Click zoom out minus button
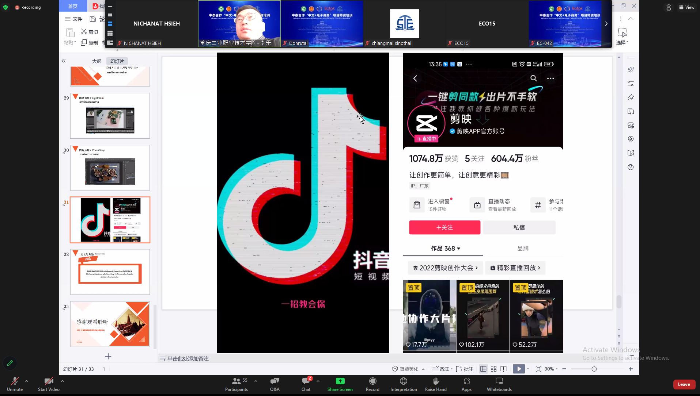 click(564, 369)
